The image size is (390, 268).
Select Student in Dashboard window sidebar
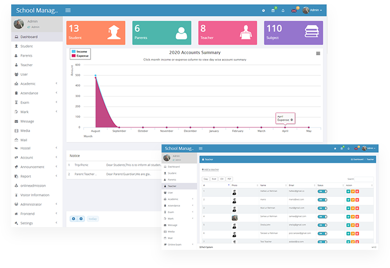point(37,46)
